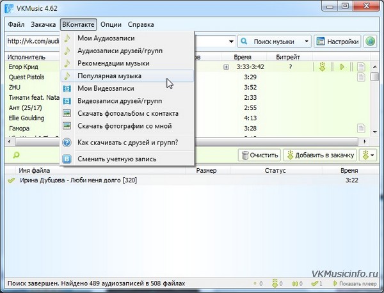Sort by Статус column header
This screenshot has width=384, height=293.
coord(275,171)
